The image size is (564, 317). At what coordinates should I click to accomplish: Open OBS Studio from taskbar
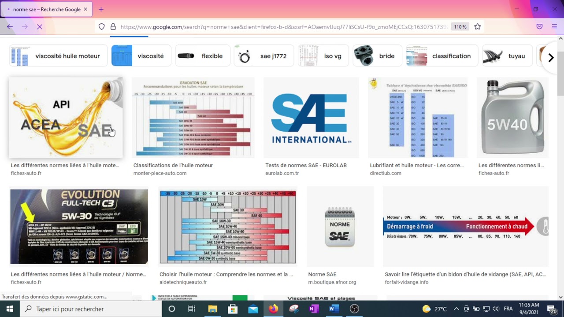point(354,309)
